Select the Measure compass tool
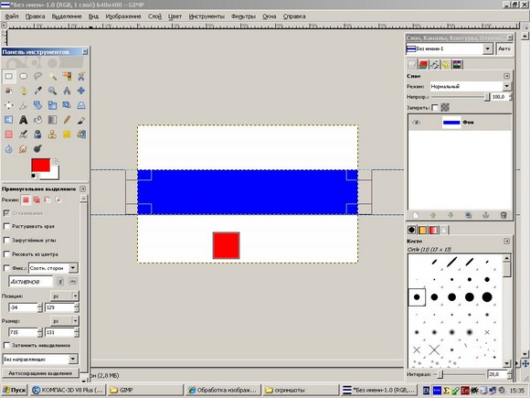The height and width of the screenshot is (398, 530). coord(67,91)
